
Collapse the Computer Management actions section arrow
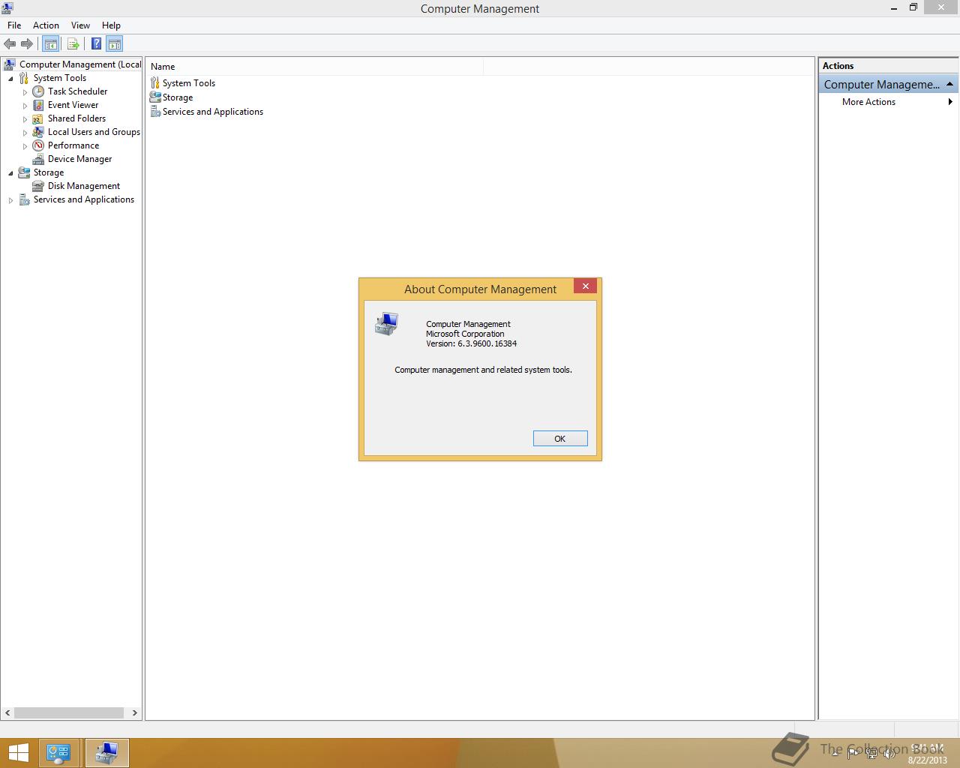[949, 84]
